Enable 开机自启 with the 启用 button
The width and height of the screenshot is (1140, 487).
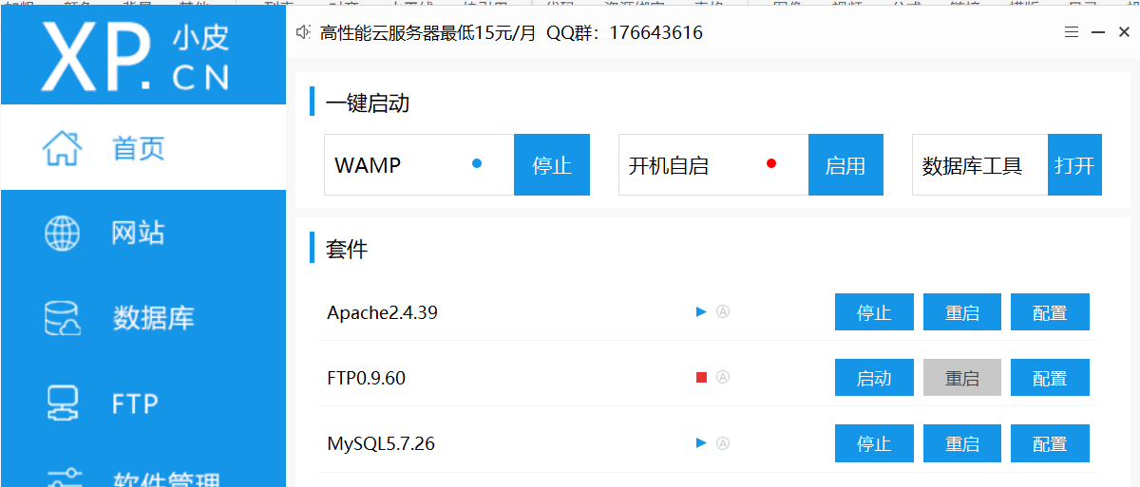[x=845, y=165]
